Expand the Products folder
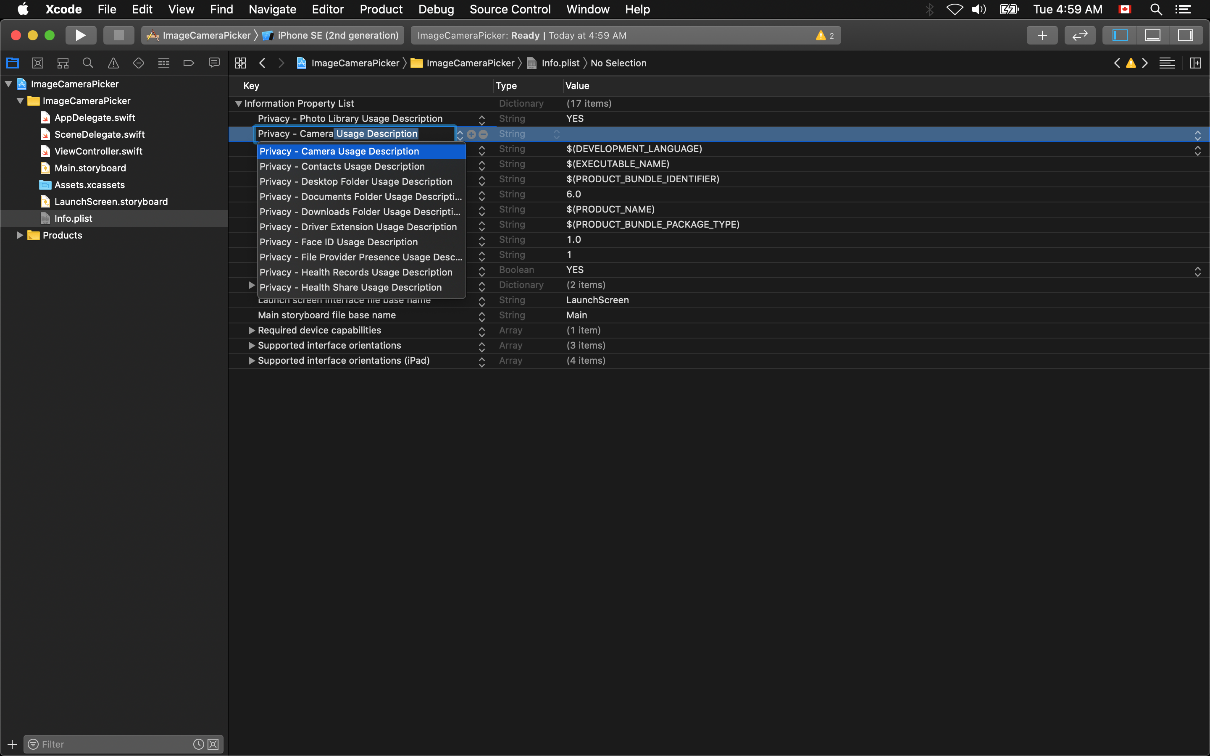Image resolution: width=1210 pixels, height=756 pixels. tap(20, 235)
